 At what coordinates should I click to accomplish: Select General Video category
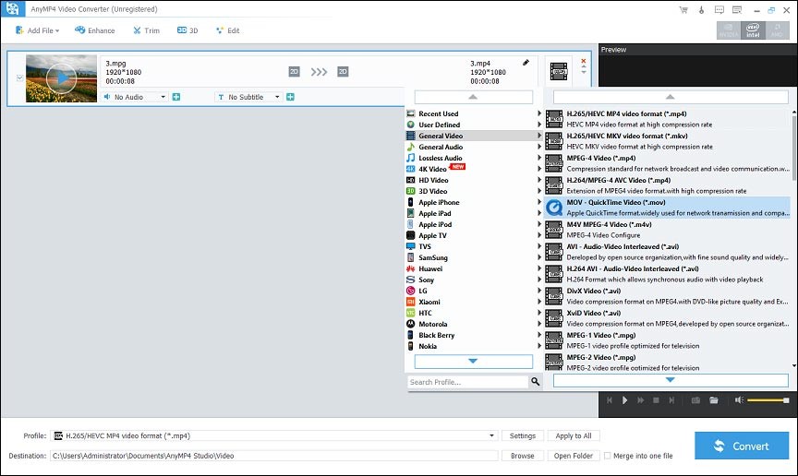473,136
